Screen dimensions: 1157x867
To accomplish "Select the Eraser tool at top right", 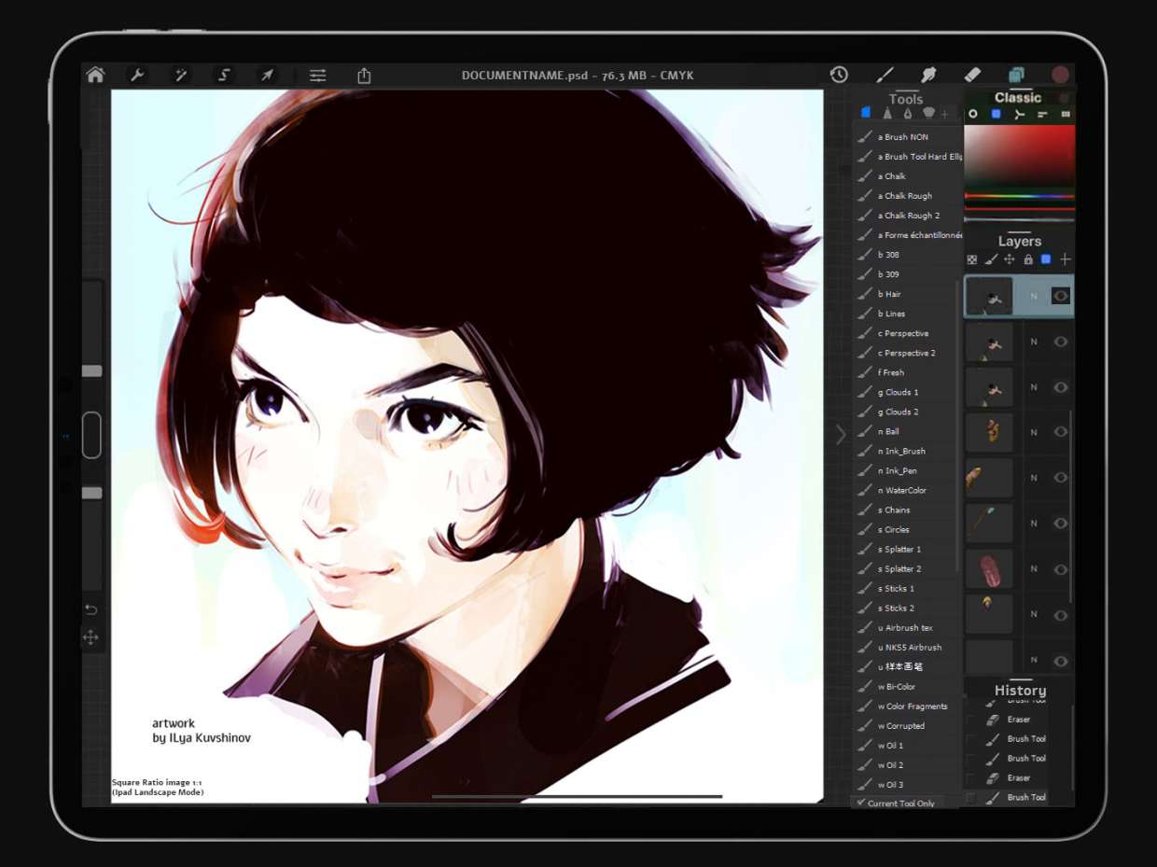I will click(972, 74).
